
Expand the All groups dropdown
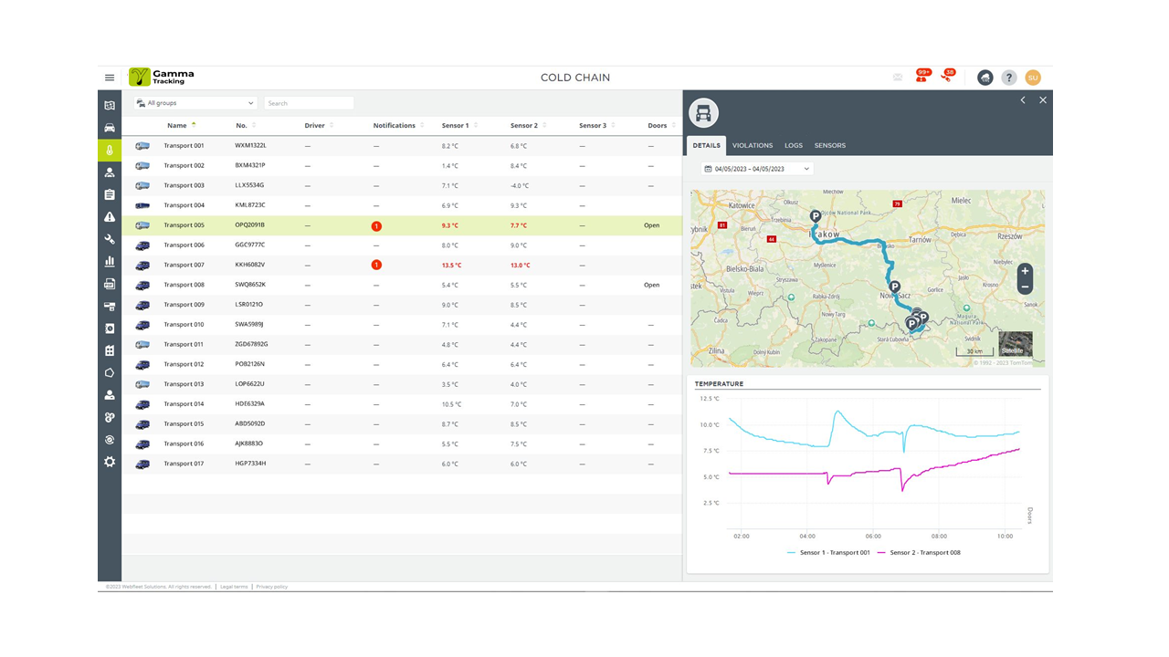tap(195, 103)
